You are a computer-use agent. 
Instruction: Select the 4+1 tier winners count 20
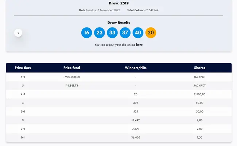coord(136,94)
